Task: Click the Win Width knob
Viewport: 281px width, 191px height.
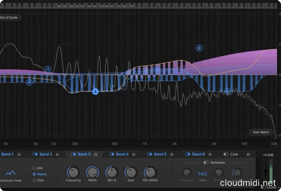Action: click(x=150, y=172)
